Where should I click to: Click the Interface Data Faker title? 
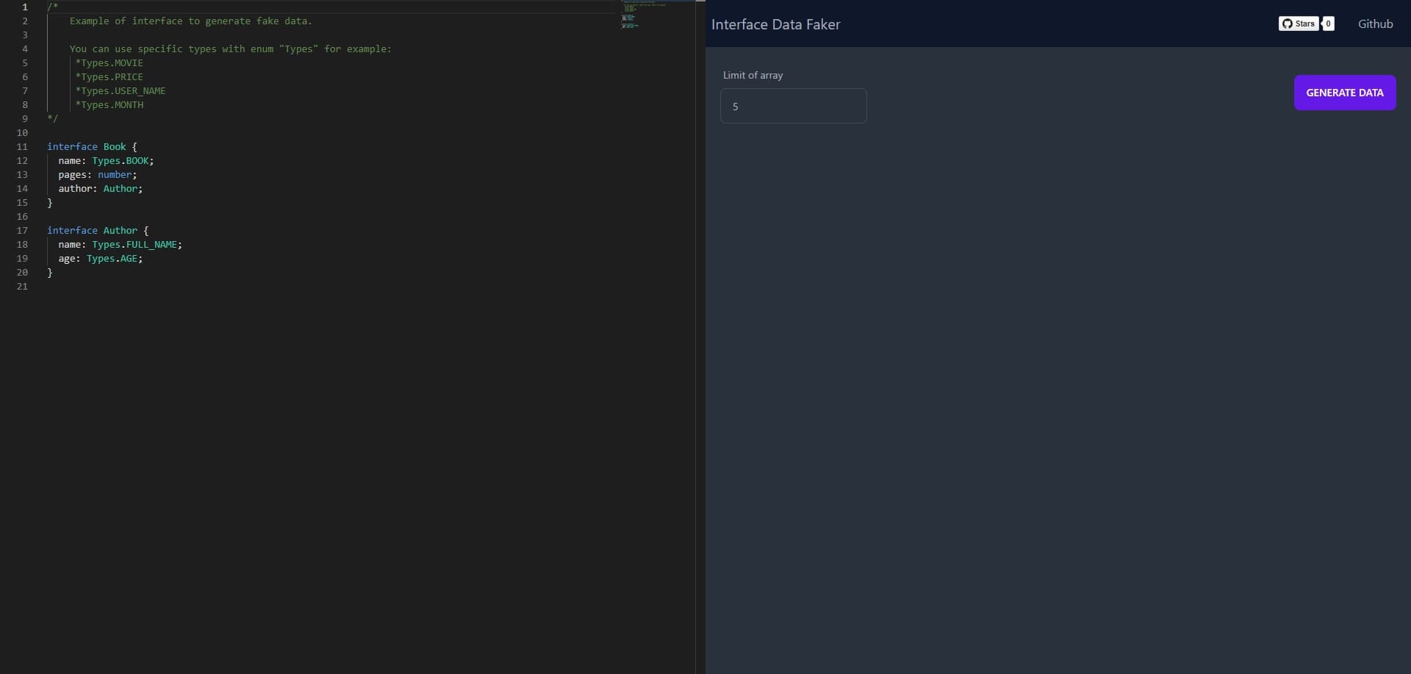coord(776,24)
